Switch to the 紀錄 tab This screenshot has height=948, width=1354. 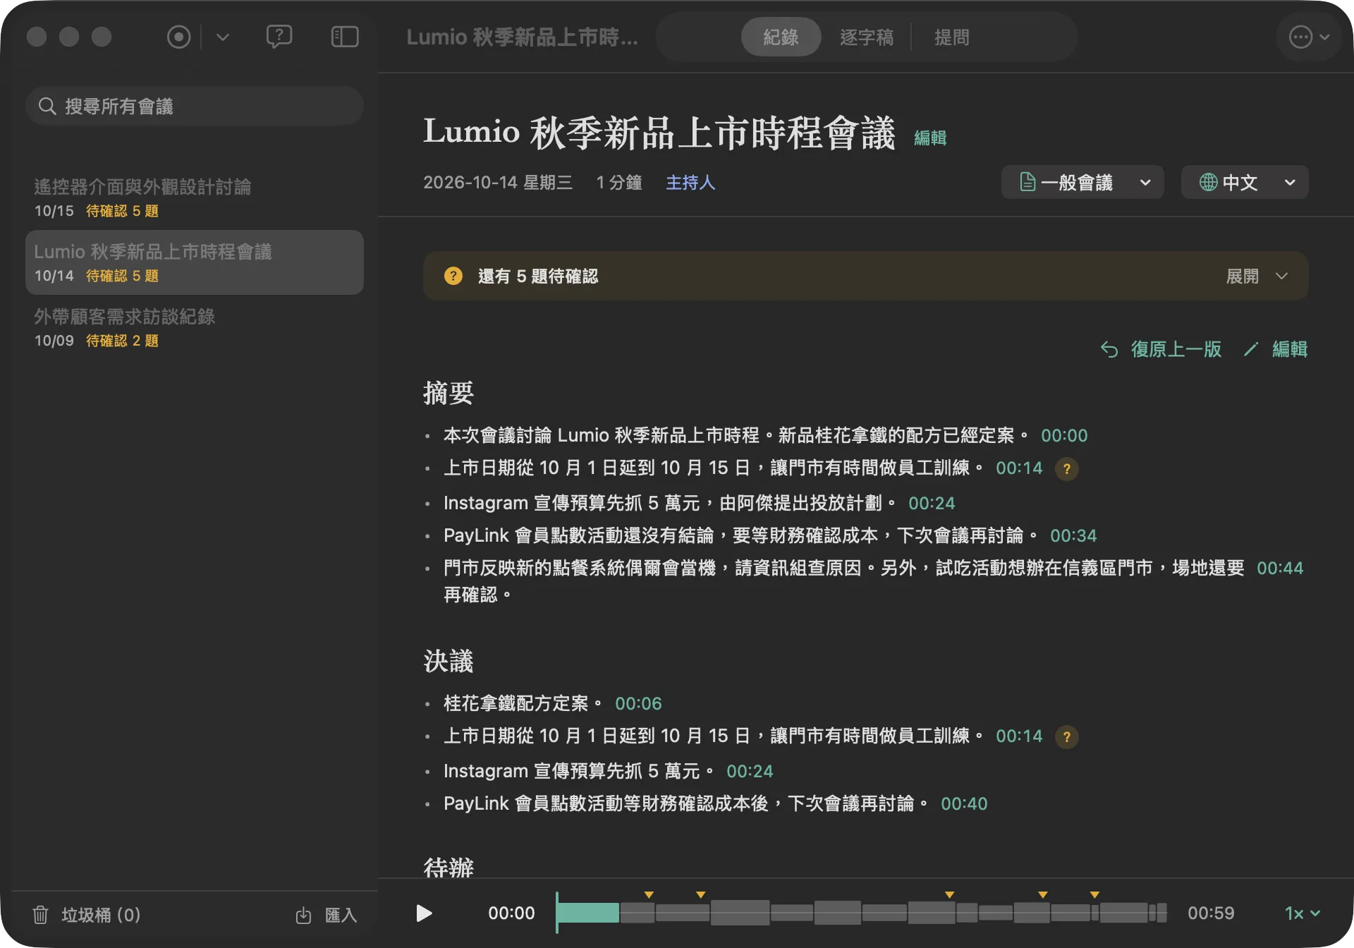tap(781, 37)
